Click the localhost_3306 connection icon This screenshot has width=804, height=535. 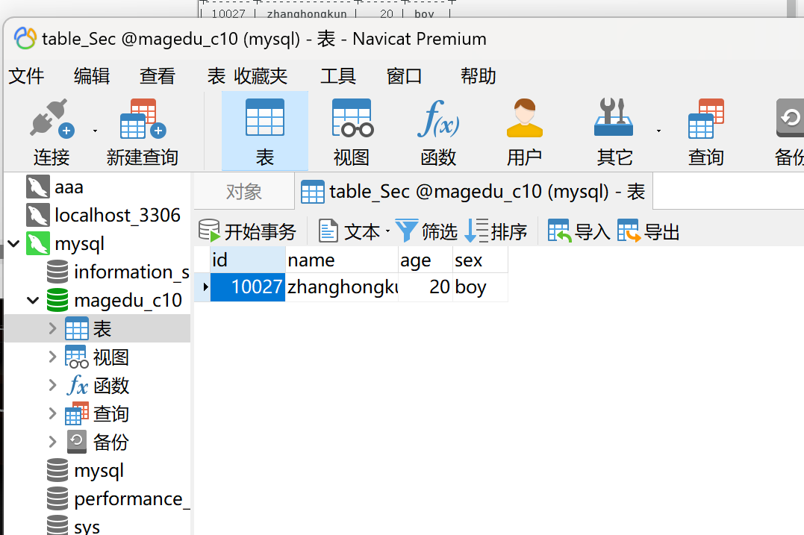(38, 215)
